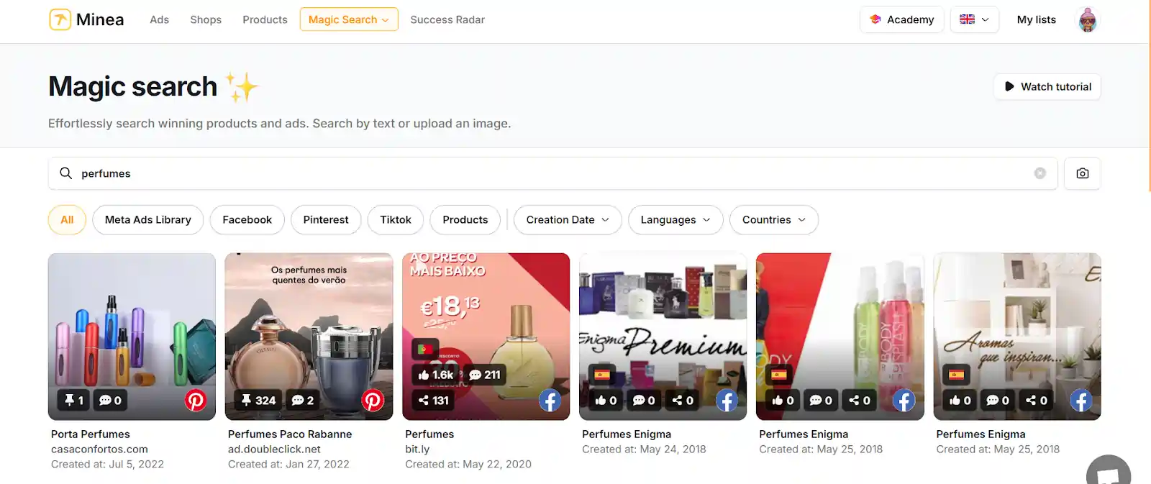Select the Products filter chip
This screenshot has height=484, width=1151.
pyautogui.click(x=465, y=220)
